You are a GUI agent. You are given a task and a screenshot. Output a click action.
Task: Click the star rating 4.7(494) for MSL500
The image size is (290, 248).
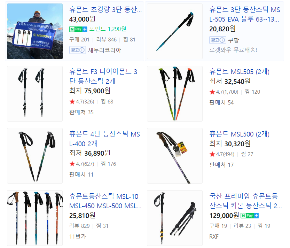click(222, 154)
